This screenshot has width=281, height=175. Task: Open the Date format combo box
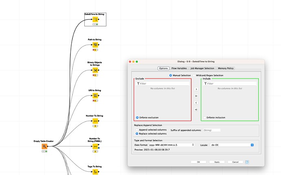click(171, 145)
